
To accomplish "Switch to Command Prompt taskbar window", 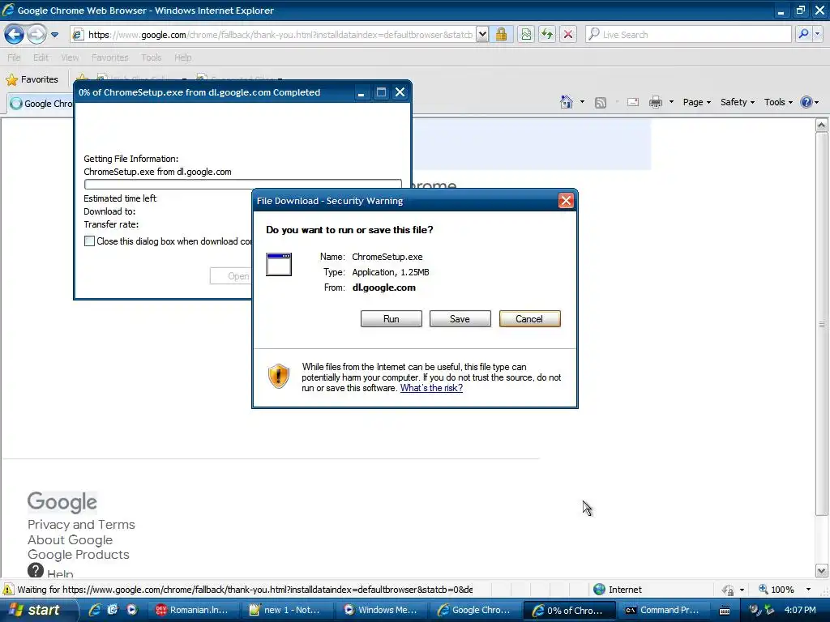I will pyautogui.click(x=664, y=610).
